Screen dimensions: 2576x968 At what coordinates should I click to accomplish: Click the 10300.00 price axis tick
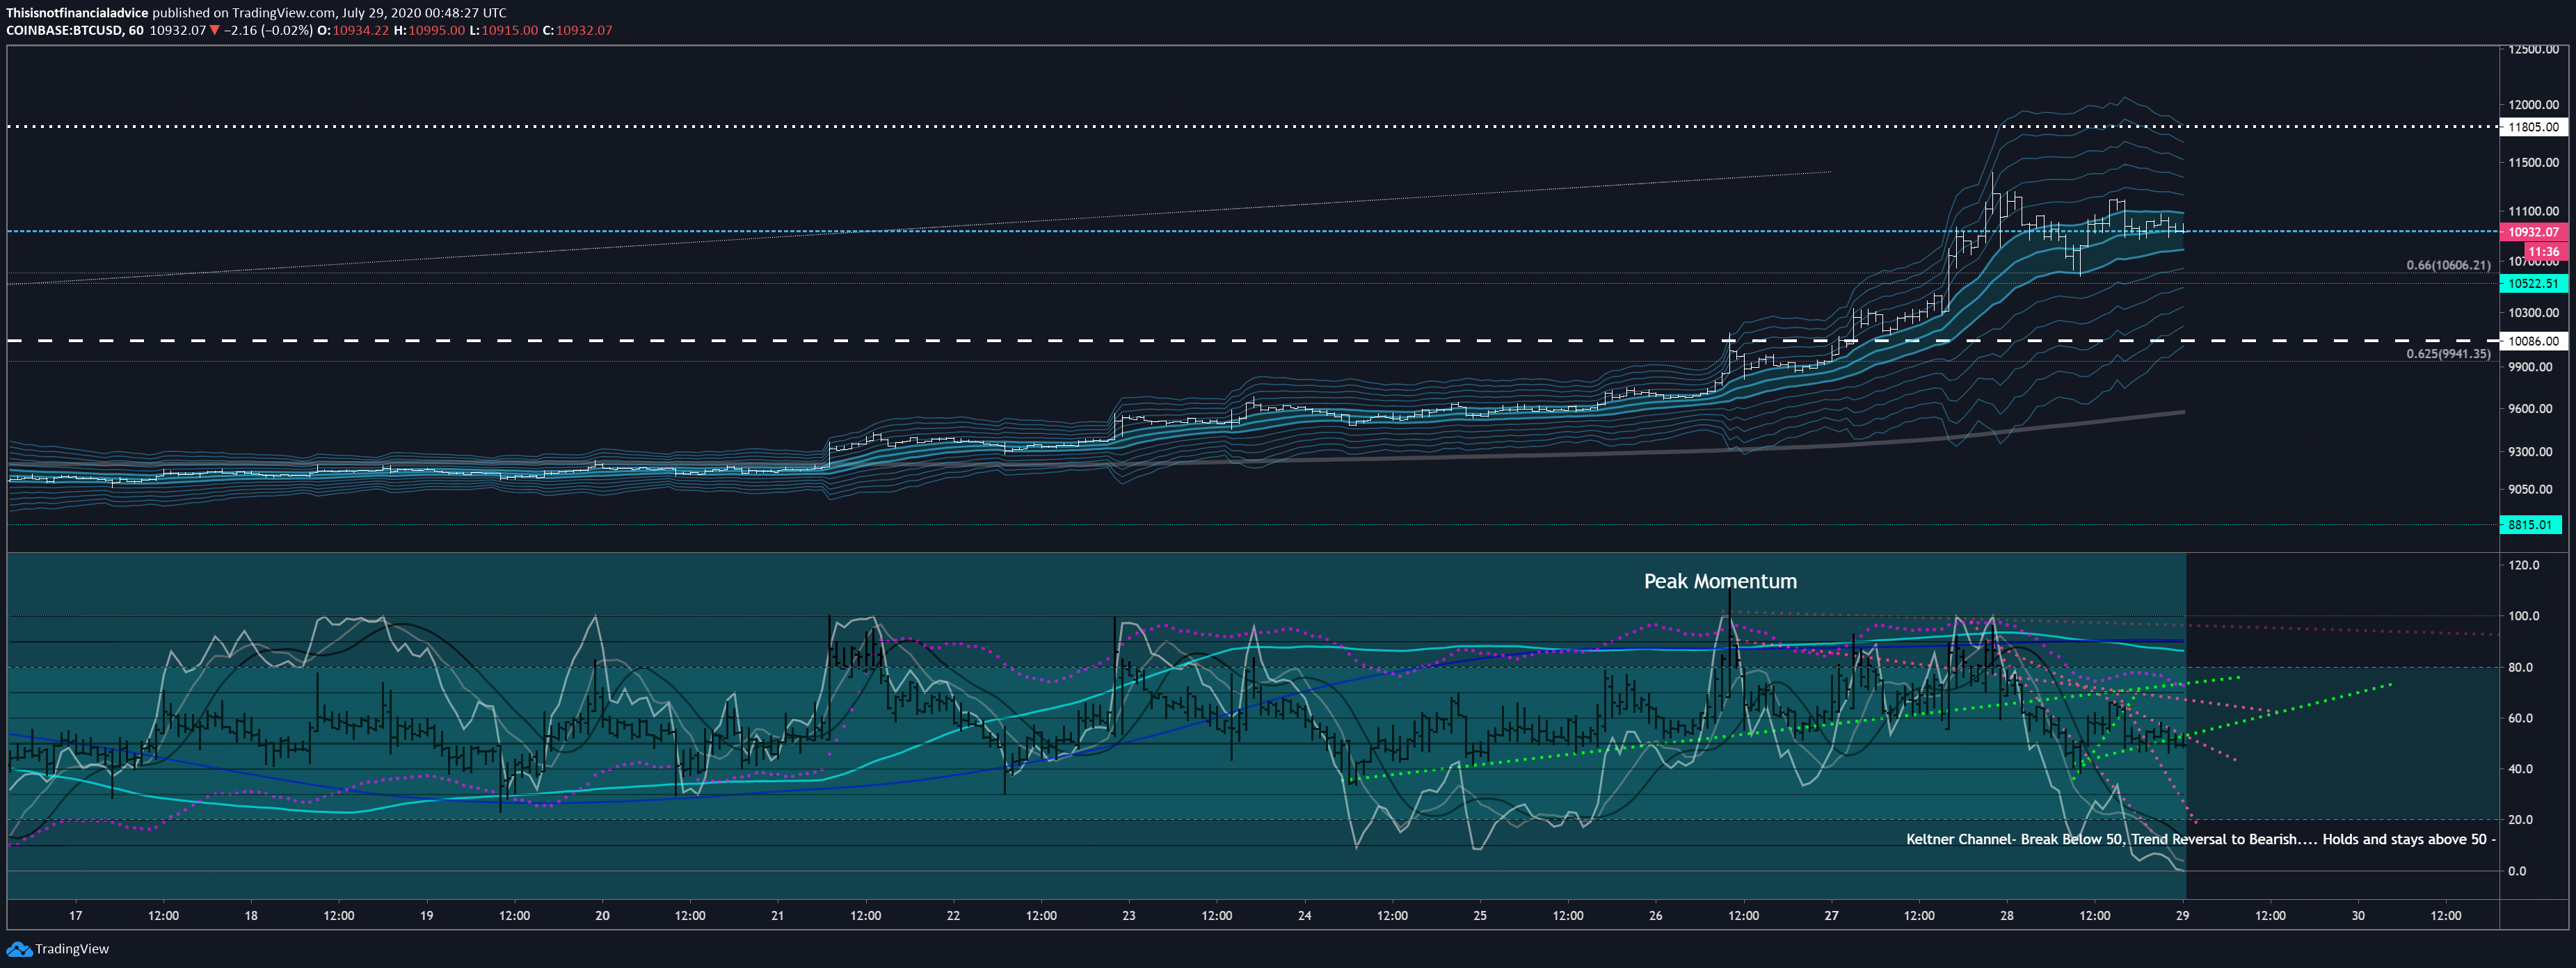[2533, 313]
